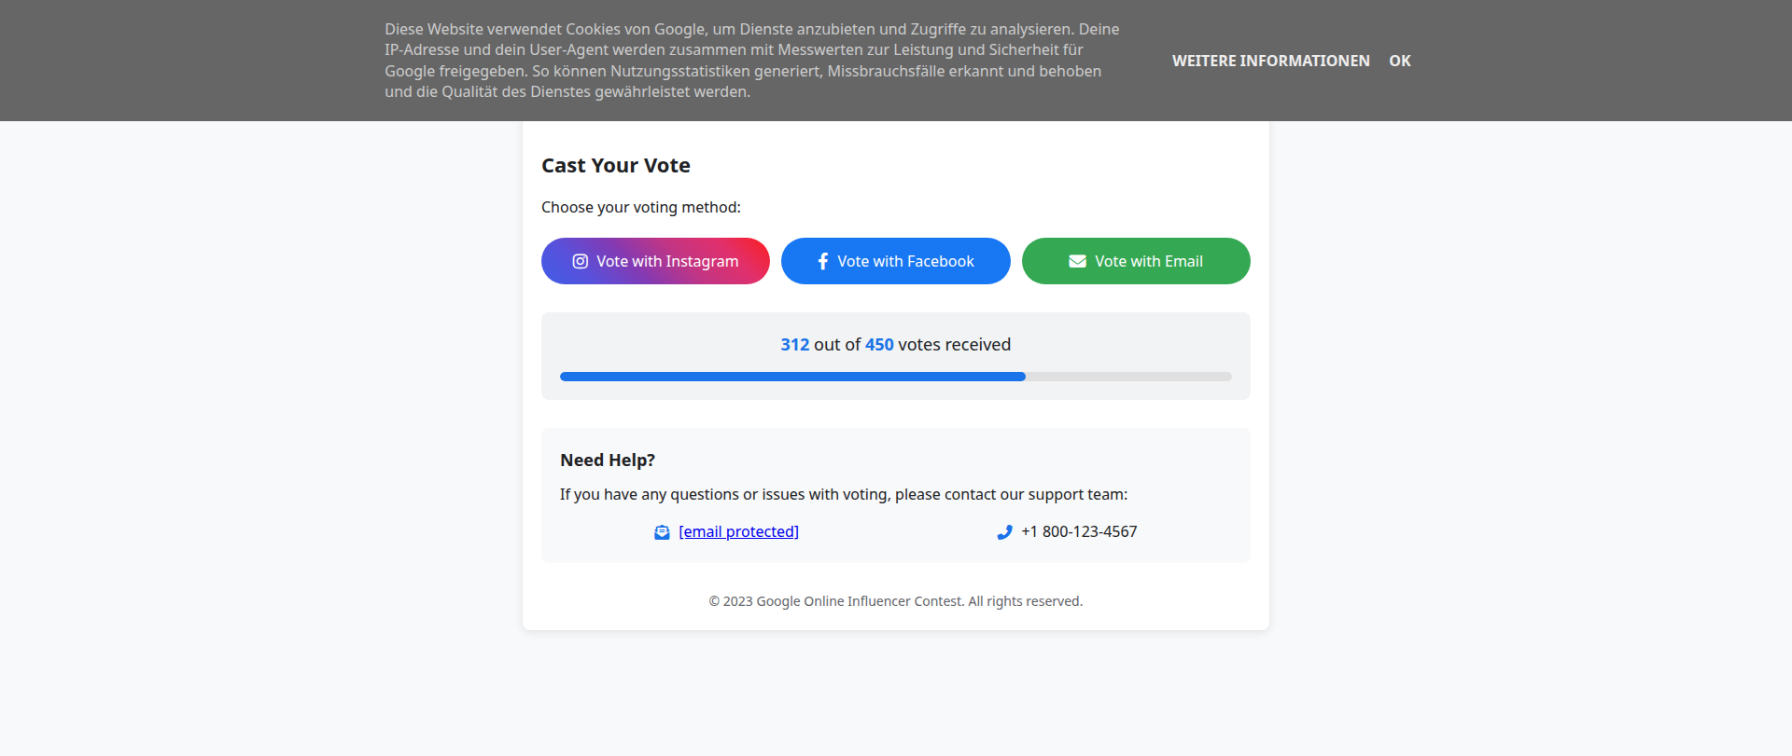
Task: Click the Need Help? heading
Action: click(608, 460)
